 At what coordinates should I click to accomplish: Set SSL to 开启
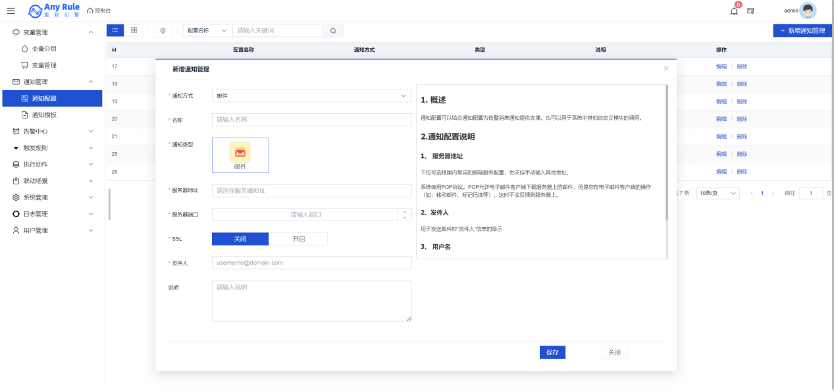[x=298, y=239]
